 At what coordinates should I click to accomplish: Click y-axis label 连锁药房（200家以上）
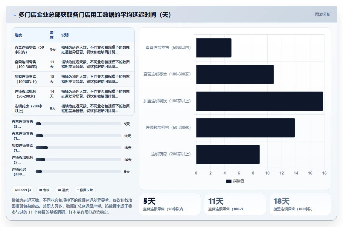pos(171,154)
